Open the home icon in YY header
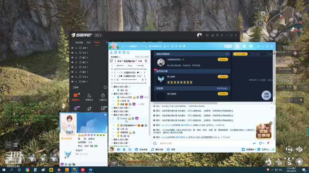 [x=237, y=46]
